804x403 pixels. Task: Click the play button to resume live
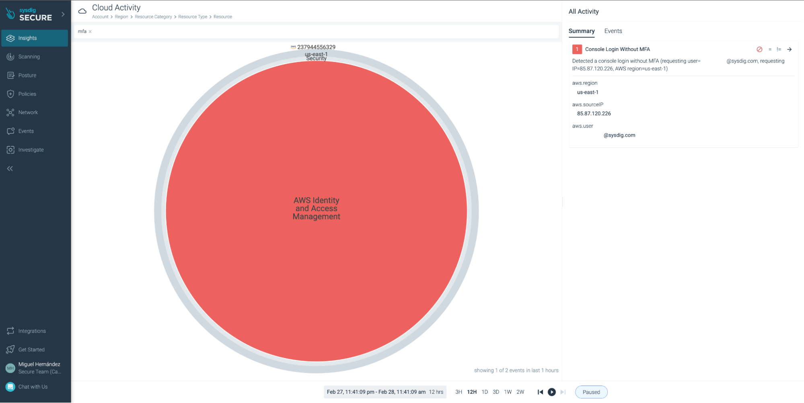tap(552, 392)
